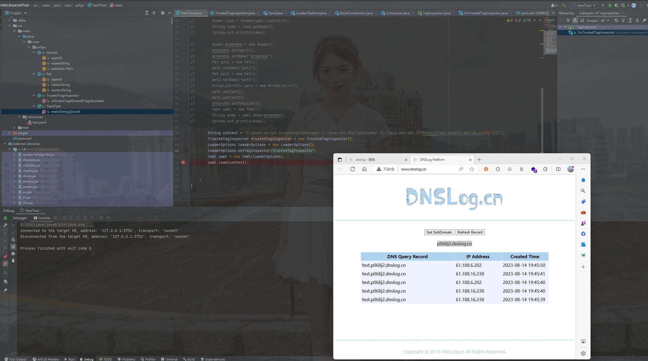Pin the Hierarchy tab
Viewport: 648px width, 361px height.
click(644, 20)
